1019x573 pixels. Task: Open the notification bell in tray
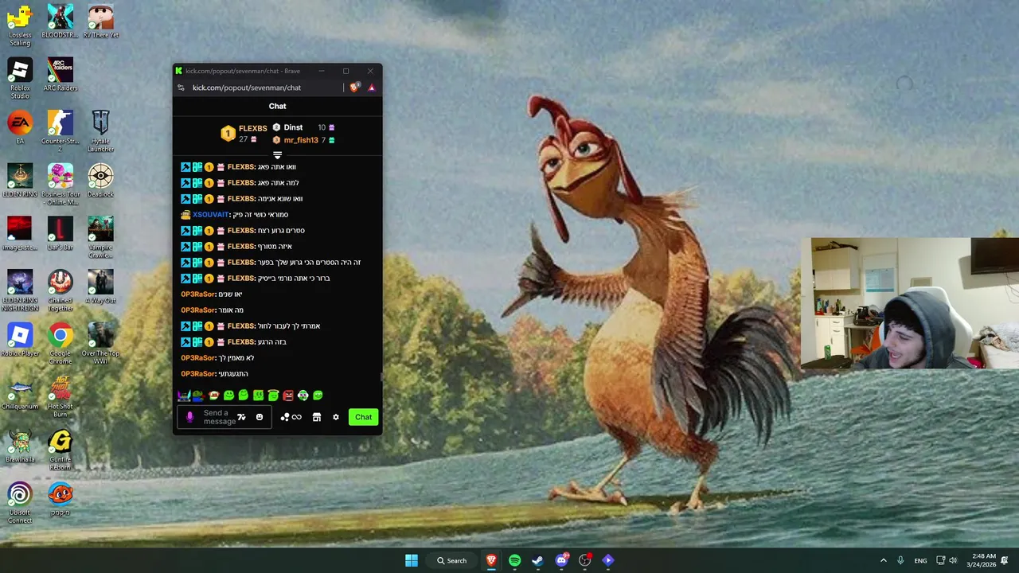tap(1005, 560)
